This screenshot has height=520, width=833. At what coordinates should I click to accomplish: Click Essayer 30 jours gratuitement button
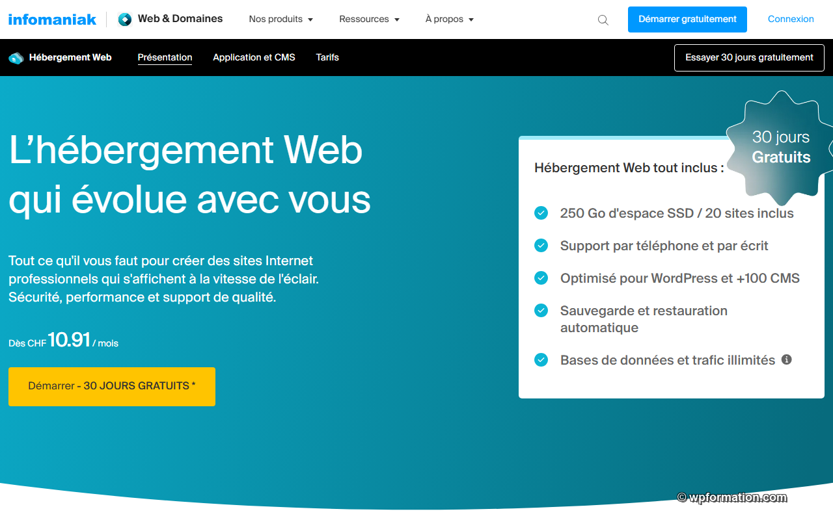tap(749, 58)
